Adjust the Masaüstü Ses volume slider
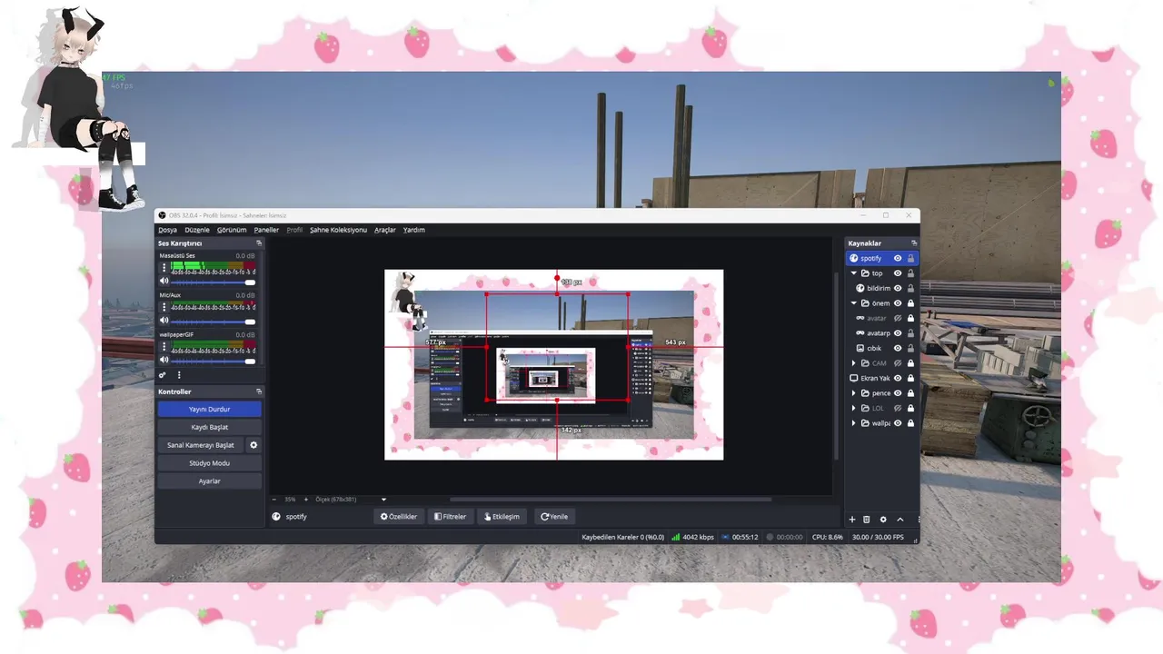This screenshot has height=654, width=1163. tap(214, 282)
